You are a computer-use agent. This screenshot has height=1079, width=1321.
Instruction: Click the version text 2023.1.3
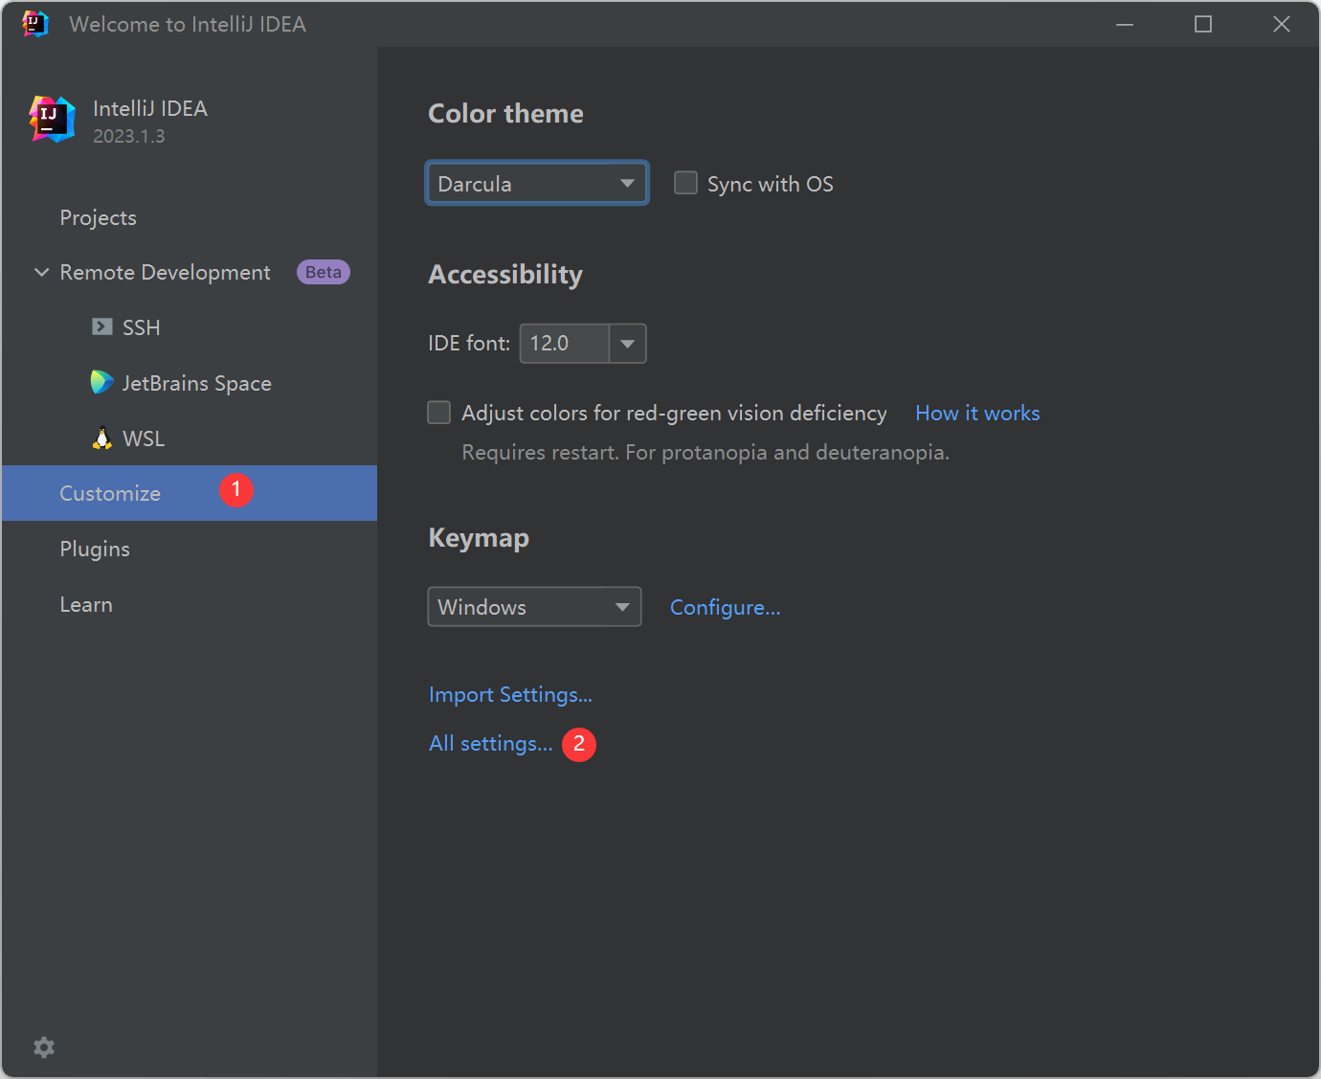point(129,136)
